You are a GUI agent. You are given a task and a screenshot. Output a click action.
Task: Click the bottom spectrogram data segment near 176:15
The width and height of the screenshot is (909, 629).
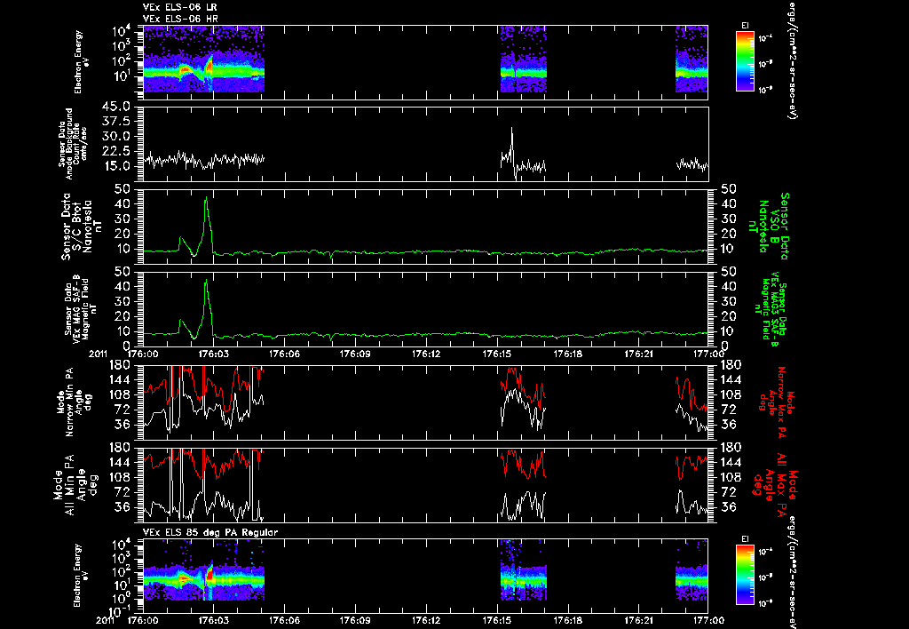point(524,569)
